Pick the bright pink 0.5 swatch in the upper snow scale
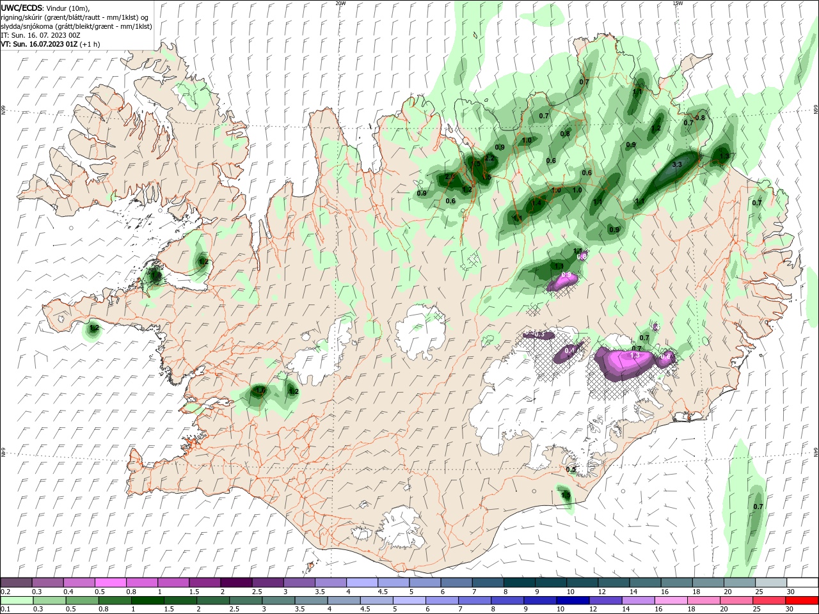The height and width of the screenshot is (614, 819). pos(110,583)
